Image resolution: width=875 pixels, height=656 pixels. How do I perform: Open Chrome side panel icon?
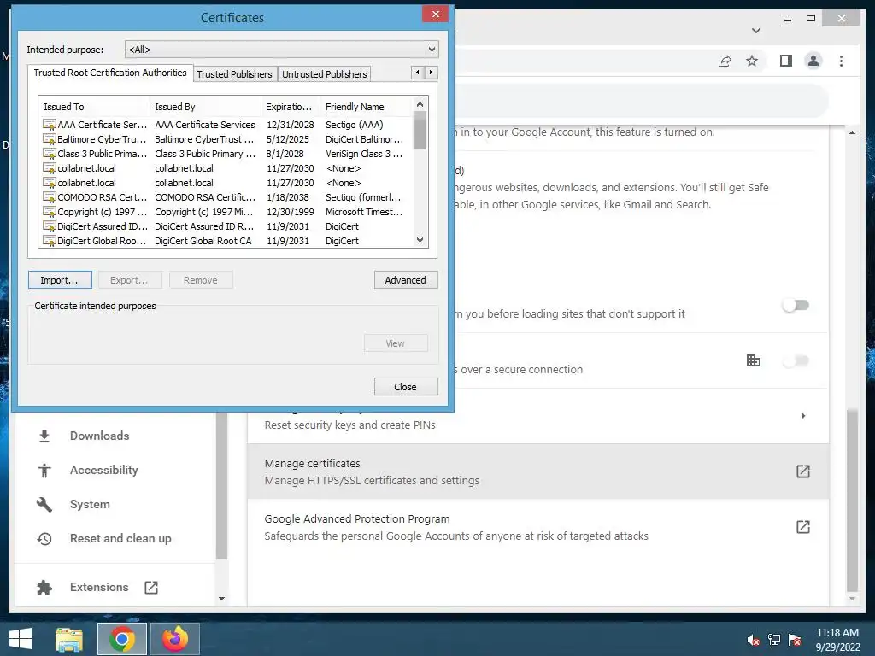click(786, 61)
